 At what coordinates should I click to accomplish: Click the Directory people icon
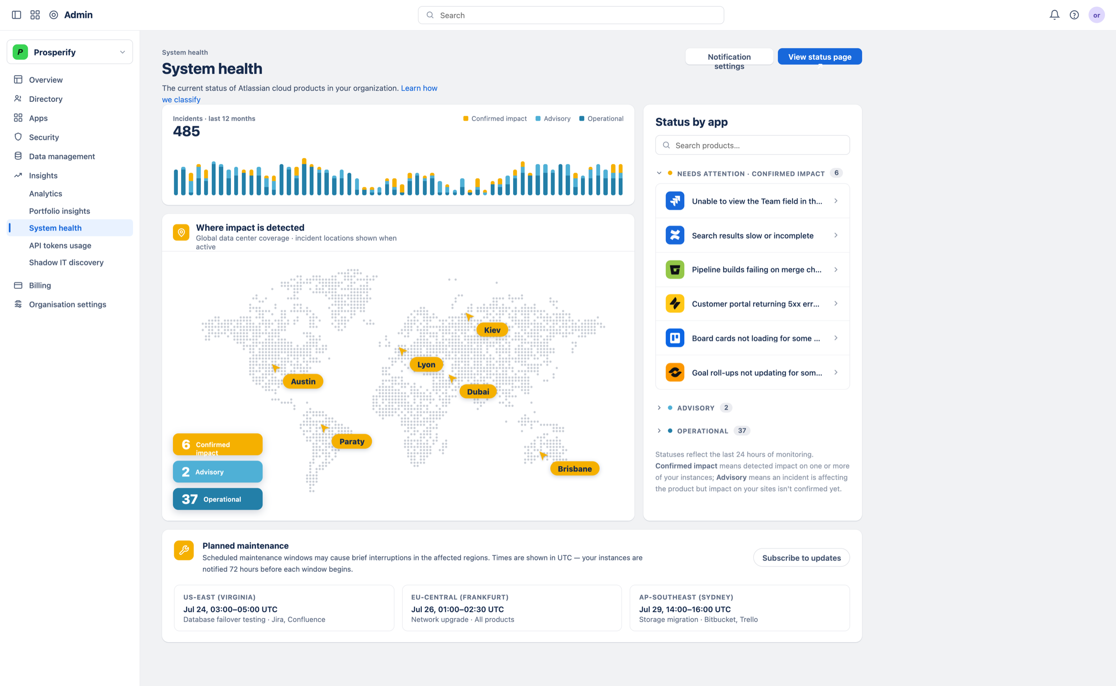point(18,99)
